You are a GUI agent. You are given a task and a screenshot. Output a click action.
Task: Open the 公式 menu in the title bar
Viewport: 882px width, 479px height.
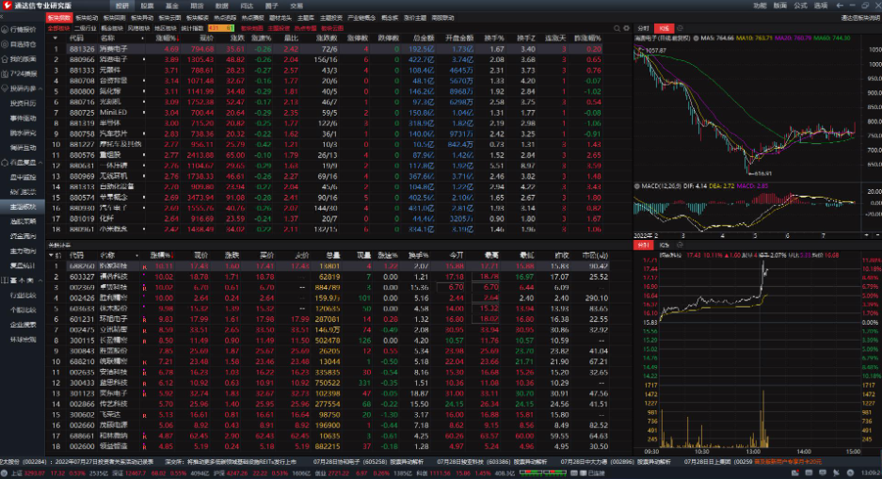tap(799, 6)
